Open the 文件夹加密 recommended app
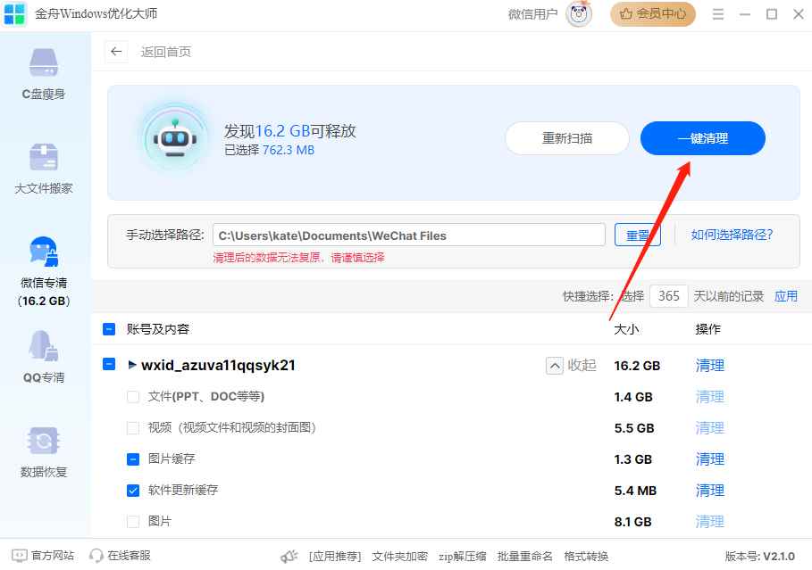 coord(400,557)
